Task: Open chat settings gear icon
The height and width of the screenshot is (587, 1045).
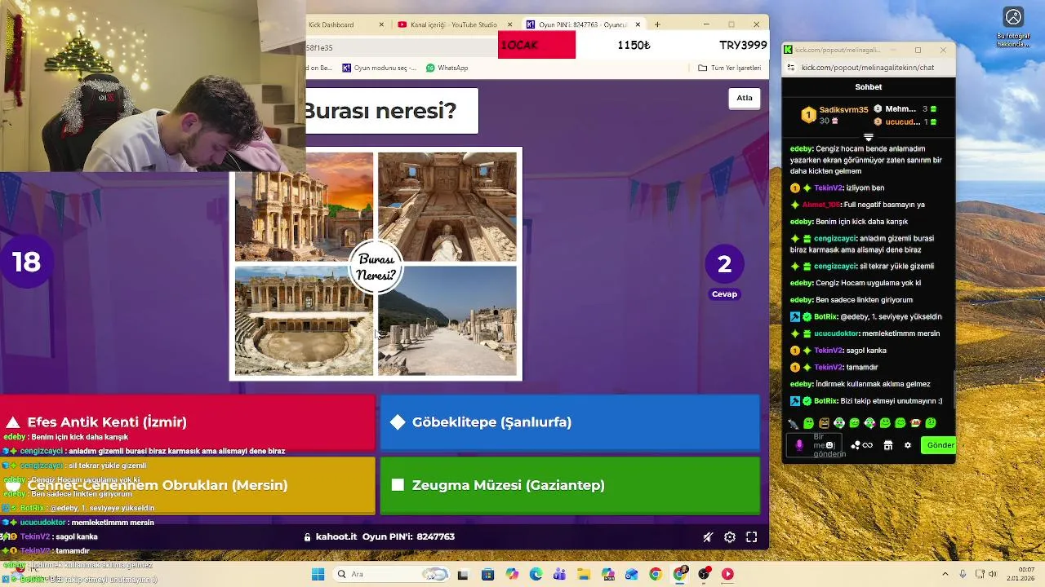Action: (907, 445)
